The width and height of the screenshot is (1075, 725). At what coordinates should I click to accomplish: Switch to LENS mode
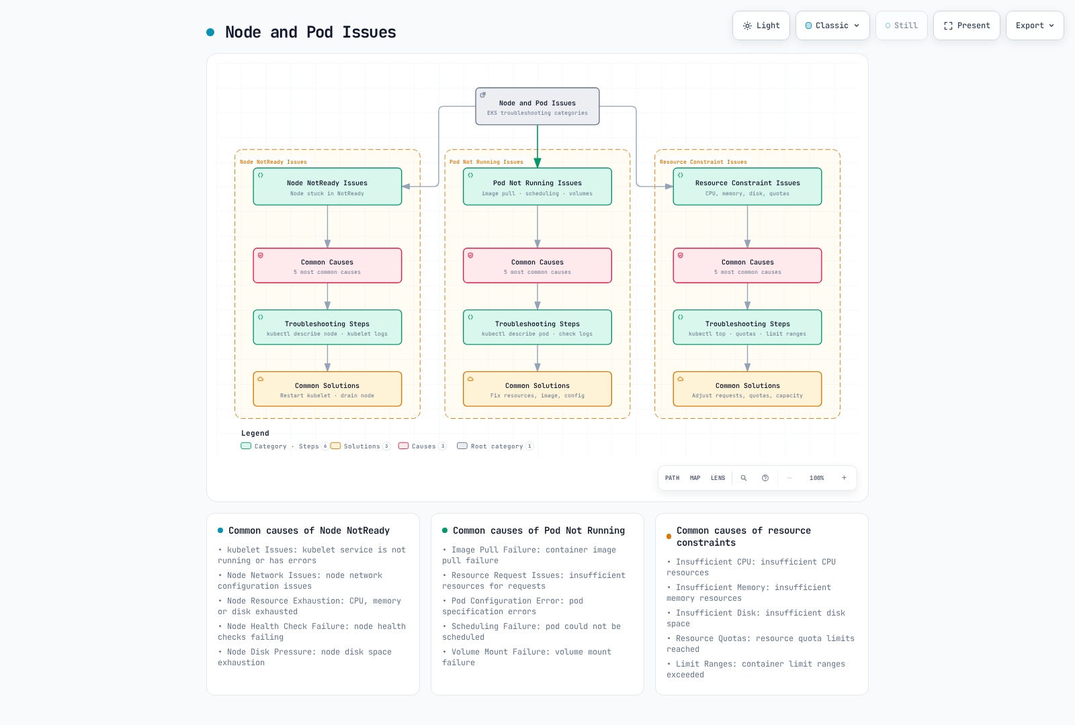click(718, 478)
